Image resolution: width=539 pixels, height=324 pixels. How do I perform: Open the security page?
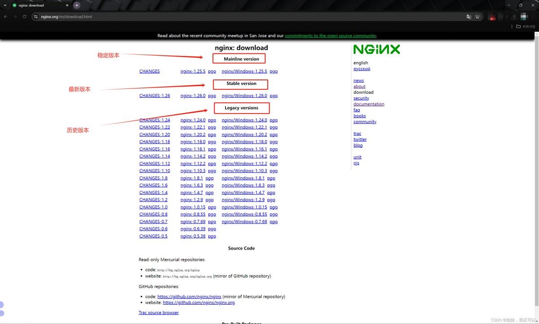361,98
